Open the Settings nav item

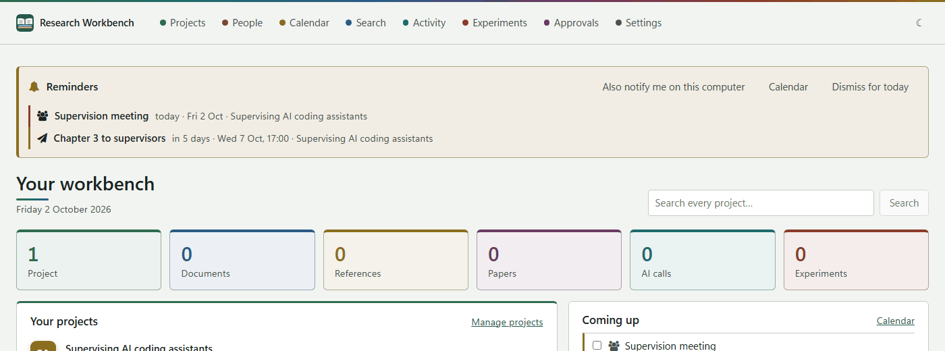(638, 23)
